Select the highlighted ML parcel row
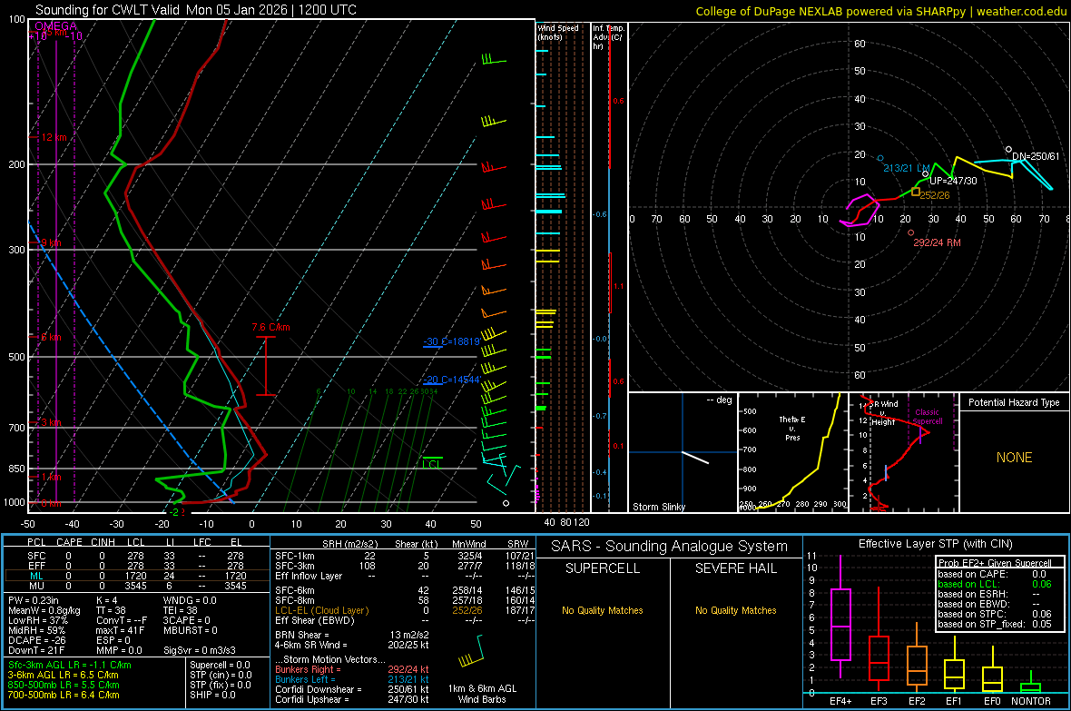Screen dimensions: 1071x711 [136, 576]
